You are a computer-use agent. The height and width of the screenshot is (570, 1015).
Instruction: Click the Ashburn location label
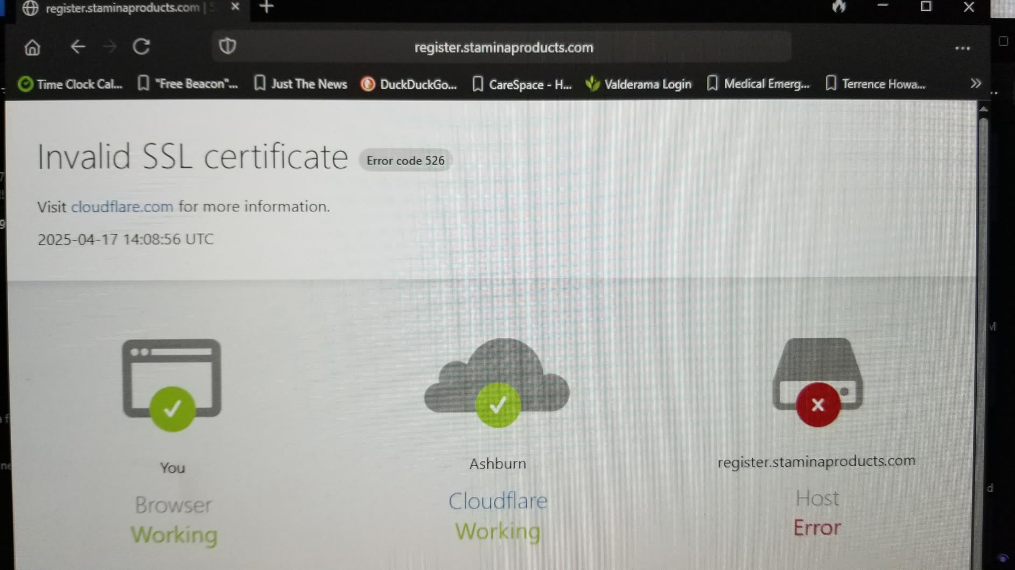click(x=498, y=464)
